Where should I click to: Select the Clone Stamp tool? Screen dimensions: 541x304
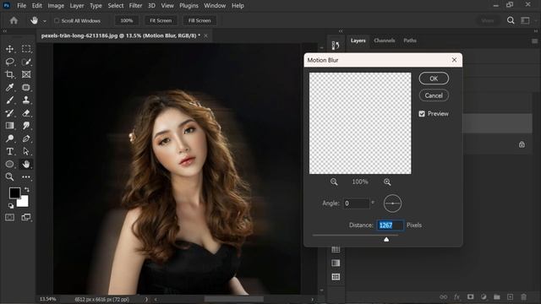click(x=26, y=100)
